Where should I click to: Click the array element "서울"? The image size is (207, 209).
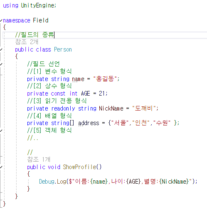(120, 123)
